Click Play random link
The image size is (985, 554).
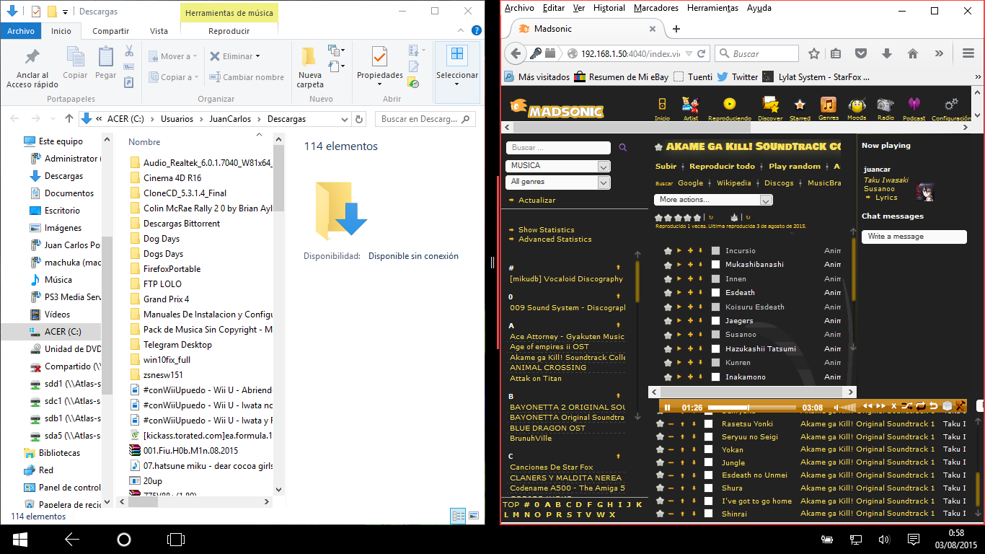[795, 166]
